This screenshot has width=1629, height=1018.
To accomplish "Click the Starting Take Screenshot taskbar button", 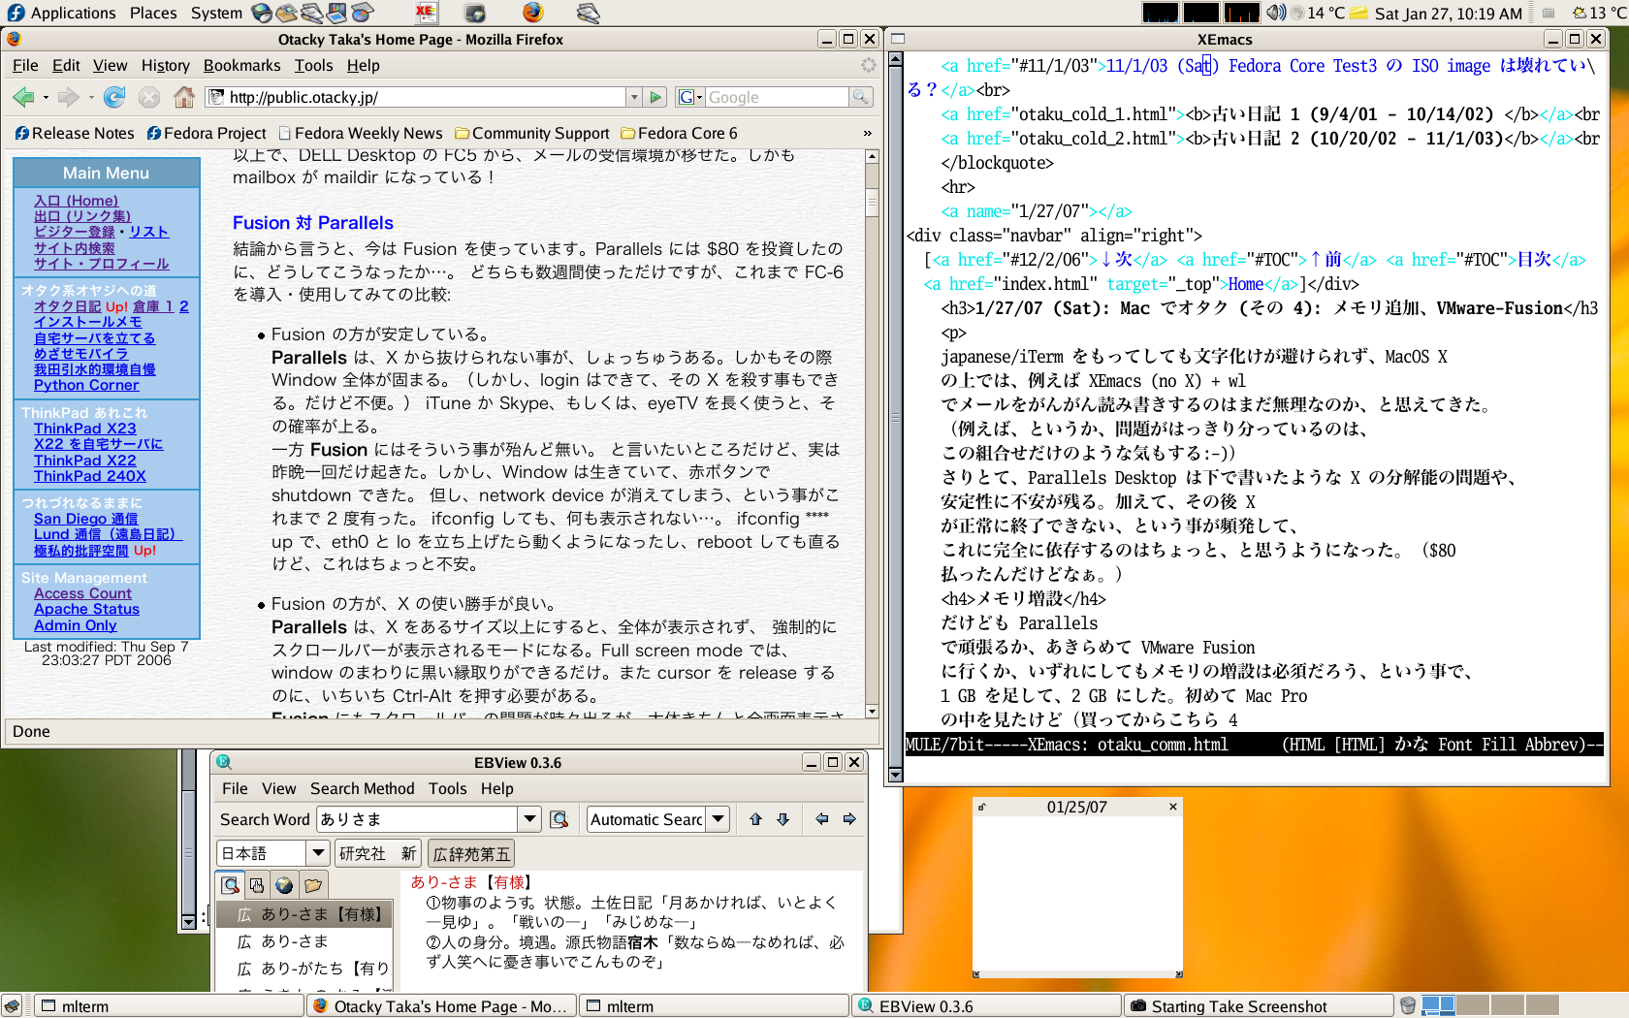I will point(1258,1005).
